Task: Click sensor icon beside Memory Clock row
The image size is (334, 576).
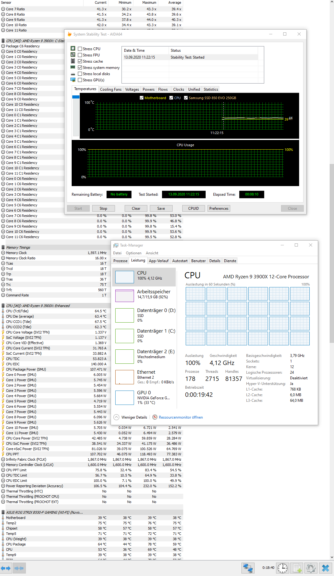Action: 3,253
